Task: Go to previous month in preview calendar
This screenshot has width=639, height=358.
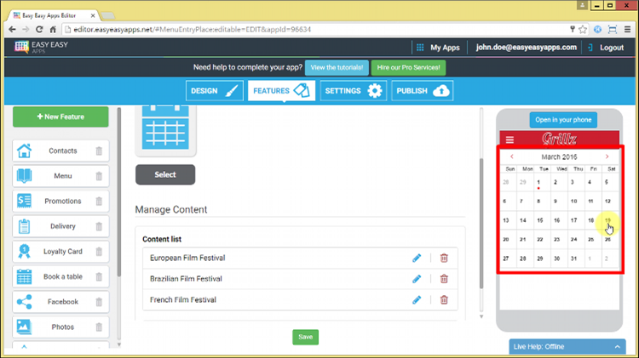Action: click(512, 156)
